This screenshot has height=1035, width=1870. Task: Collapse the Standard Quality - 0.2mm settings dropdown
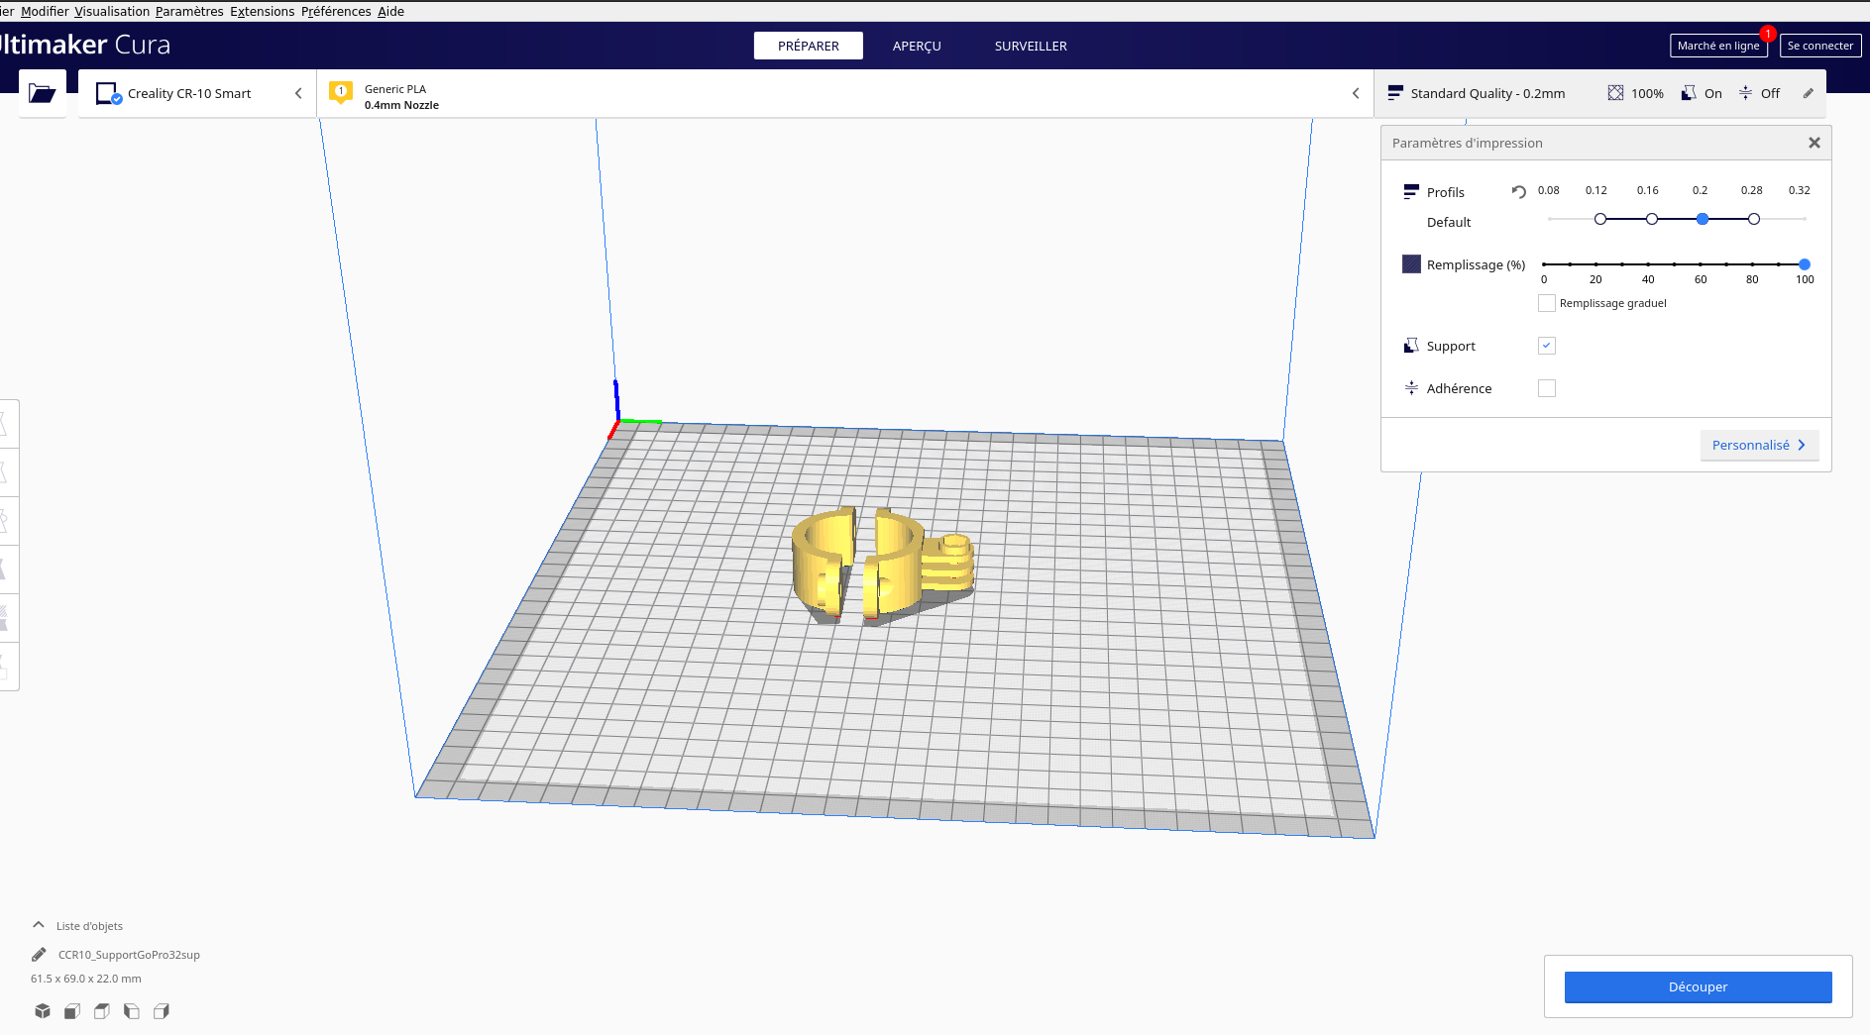pyautogui.click(x=1600, y=93)
